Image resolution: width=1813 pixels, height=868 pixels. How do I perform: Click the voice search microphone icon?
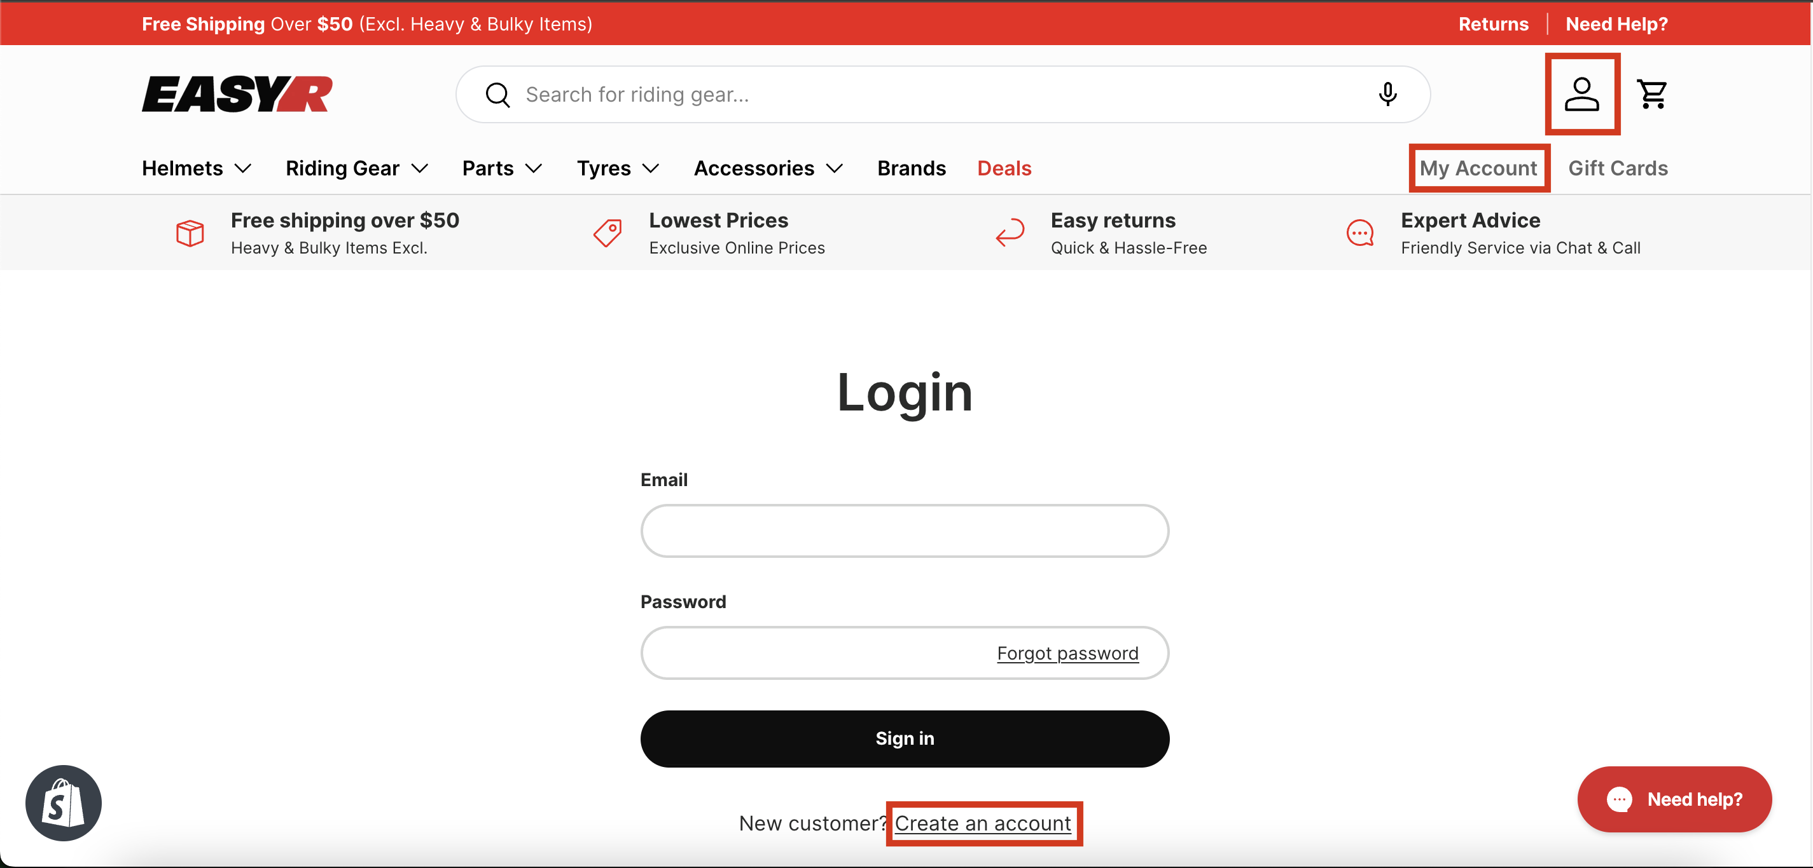tap(1387, 94)
